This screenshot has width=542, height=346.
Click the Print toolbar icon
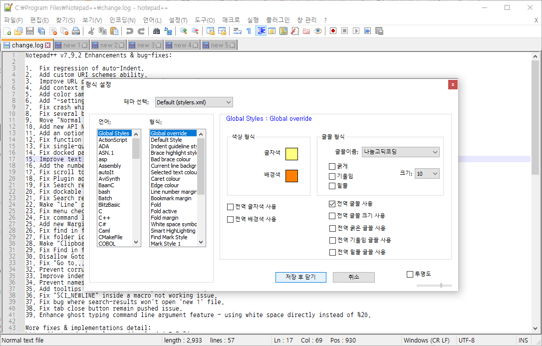coord(76,31)
